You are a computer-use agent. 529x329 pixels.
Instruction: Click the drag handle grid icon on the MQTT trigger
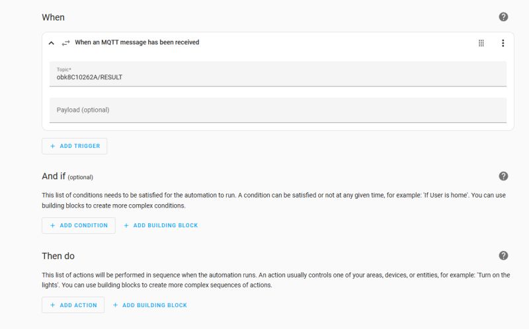(x=481, y=43)
